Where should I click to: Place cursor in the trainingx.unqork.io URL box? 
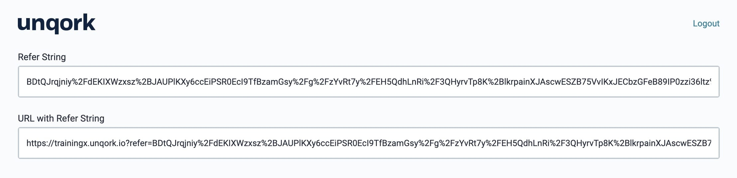(x=368, y=143)
